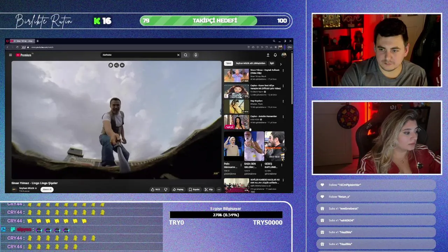Screen dimensions: 448x252
Task: Open options for 'Hoplak Kolbastı' video
Action: [x=283, y=70]
